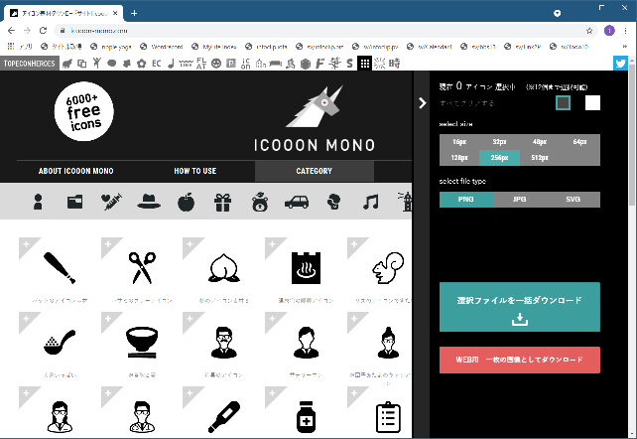Click the ICOOON MONO unicorn logo
The height and width of the screenshot is (439, 637).
coord(315,119)
